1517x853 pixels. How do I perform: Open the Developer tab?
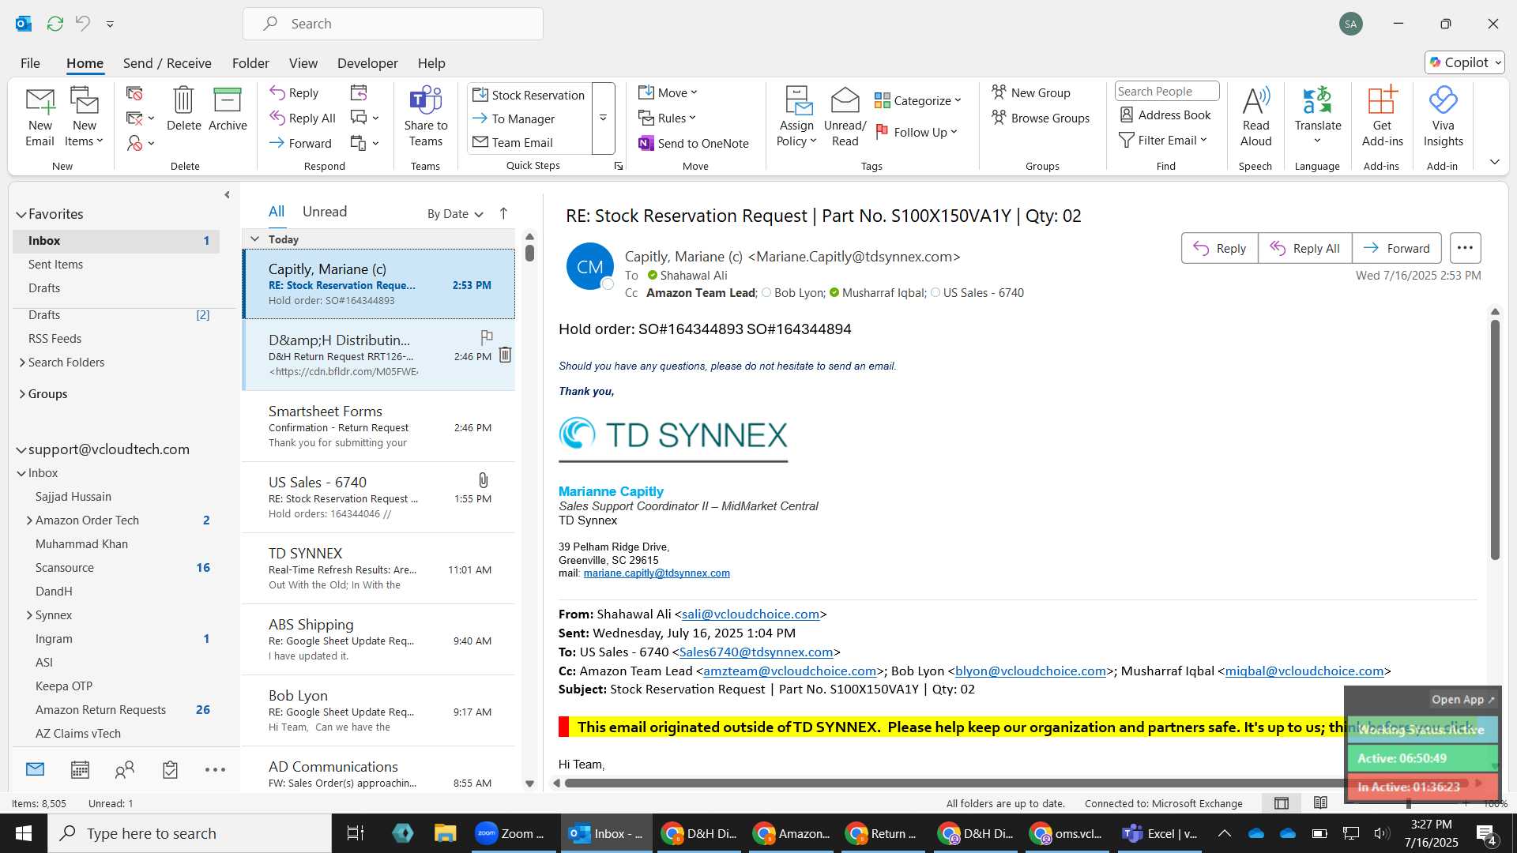point(367,63)
